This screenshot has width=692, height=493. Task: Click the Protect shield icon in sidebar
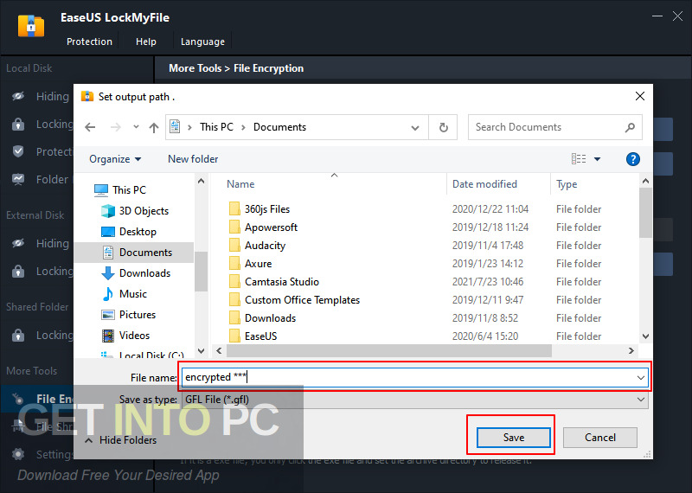tap(18, 151)
